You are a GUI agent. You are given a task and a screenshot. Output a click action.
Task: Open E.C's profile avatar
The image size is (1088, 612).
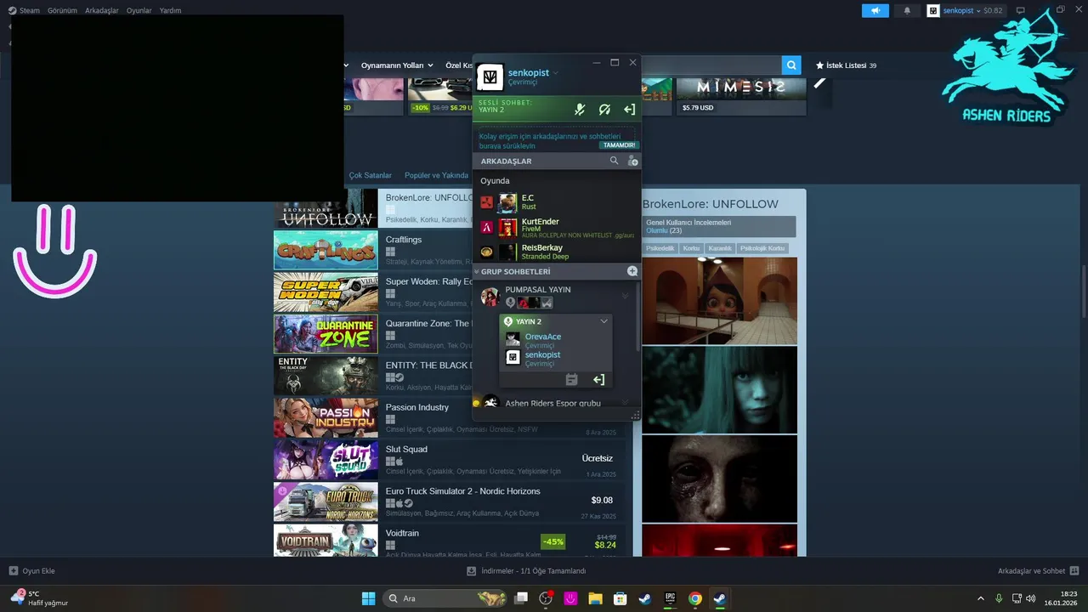[507, 202]
